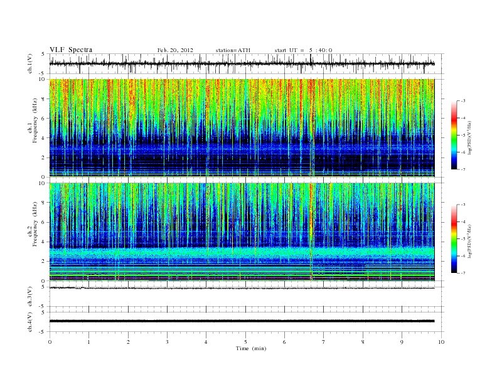Image resolution: width=497 pixels, height=384 pixels.
Task: Click the "-5" label on ch.1 color bar
Action: click(462, 135)
